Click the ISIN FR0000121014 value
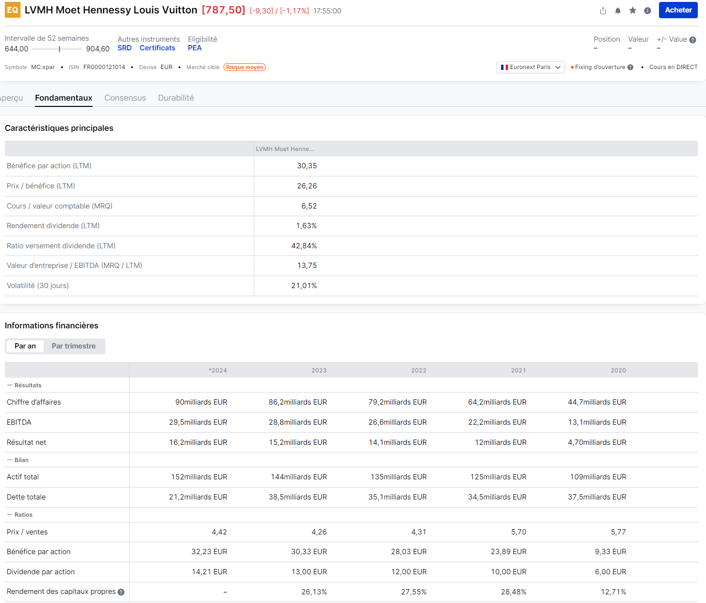 coord(104,67)
